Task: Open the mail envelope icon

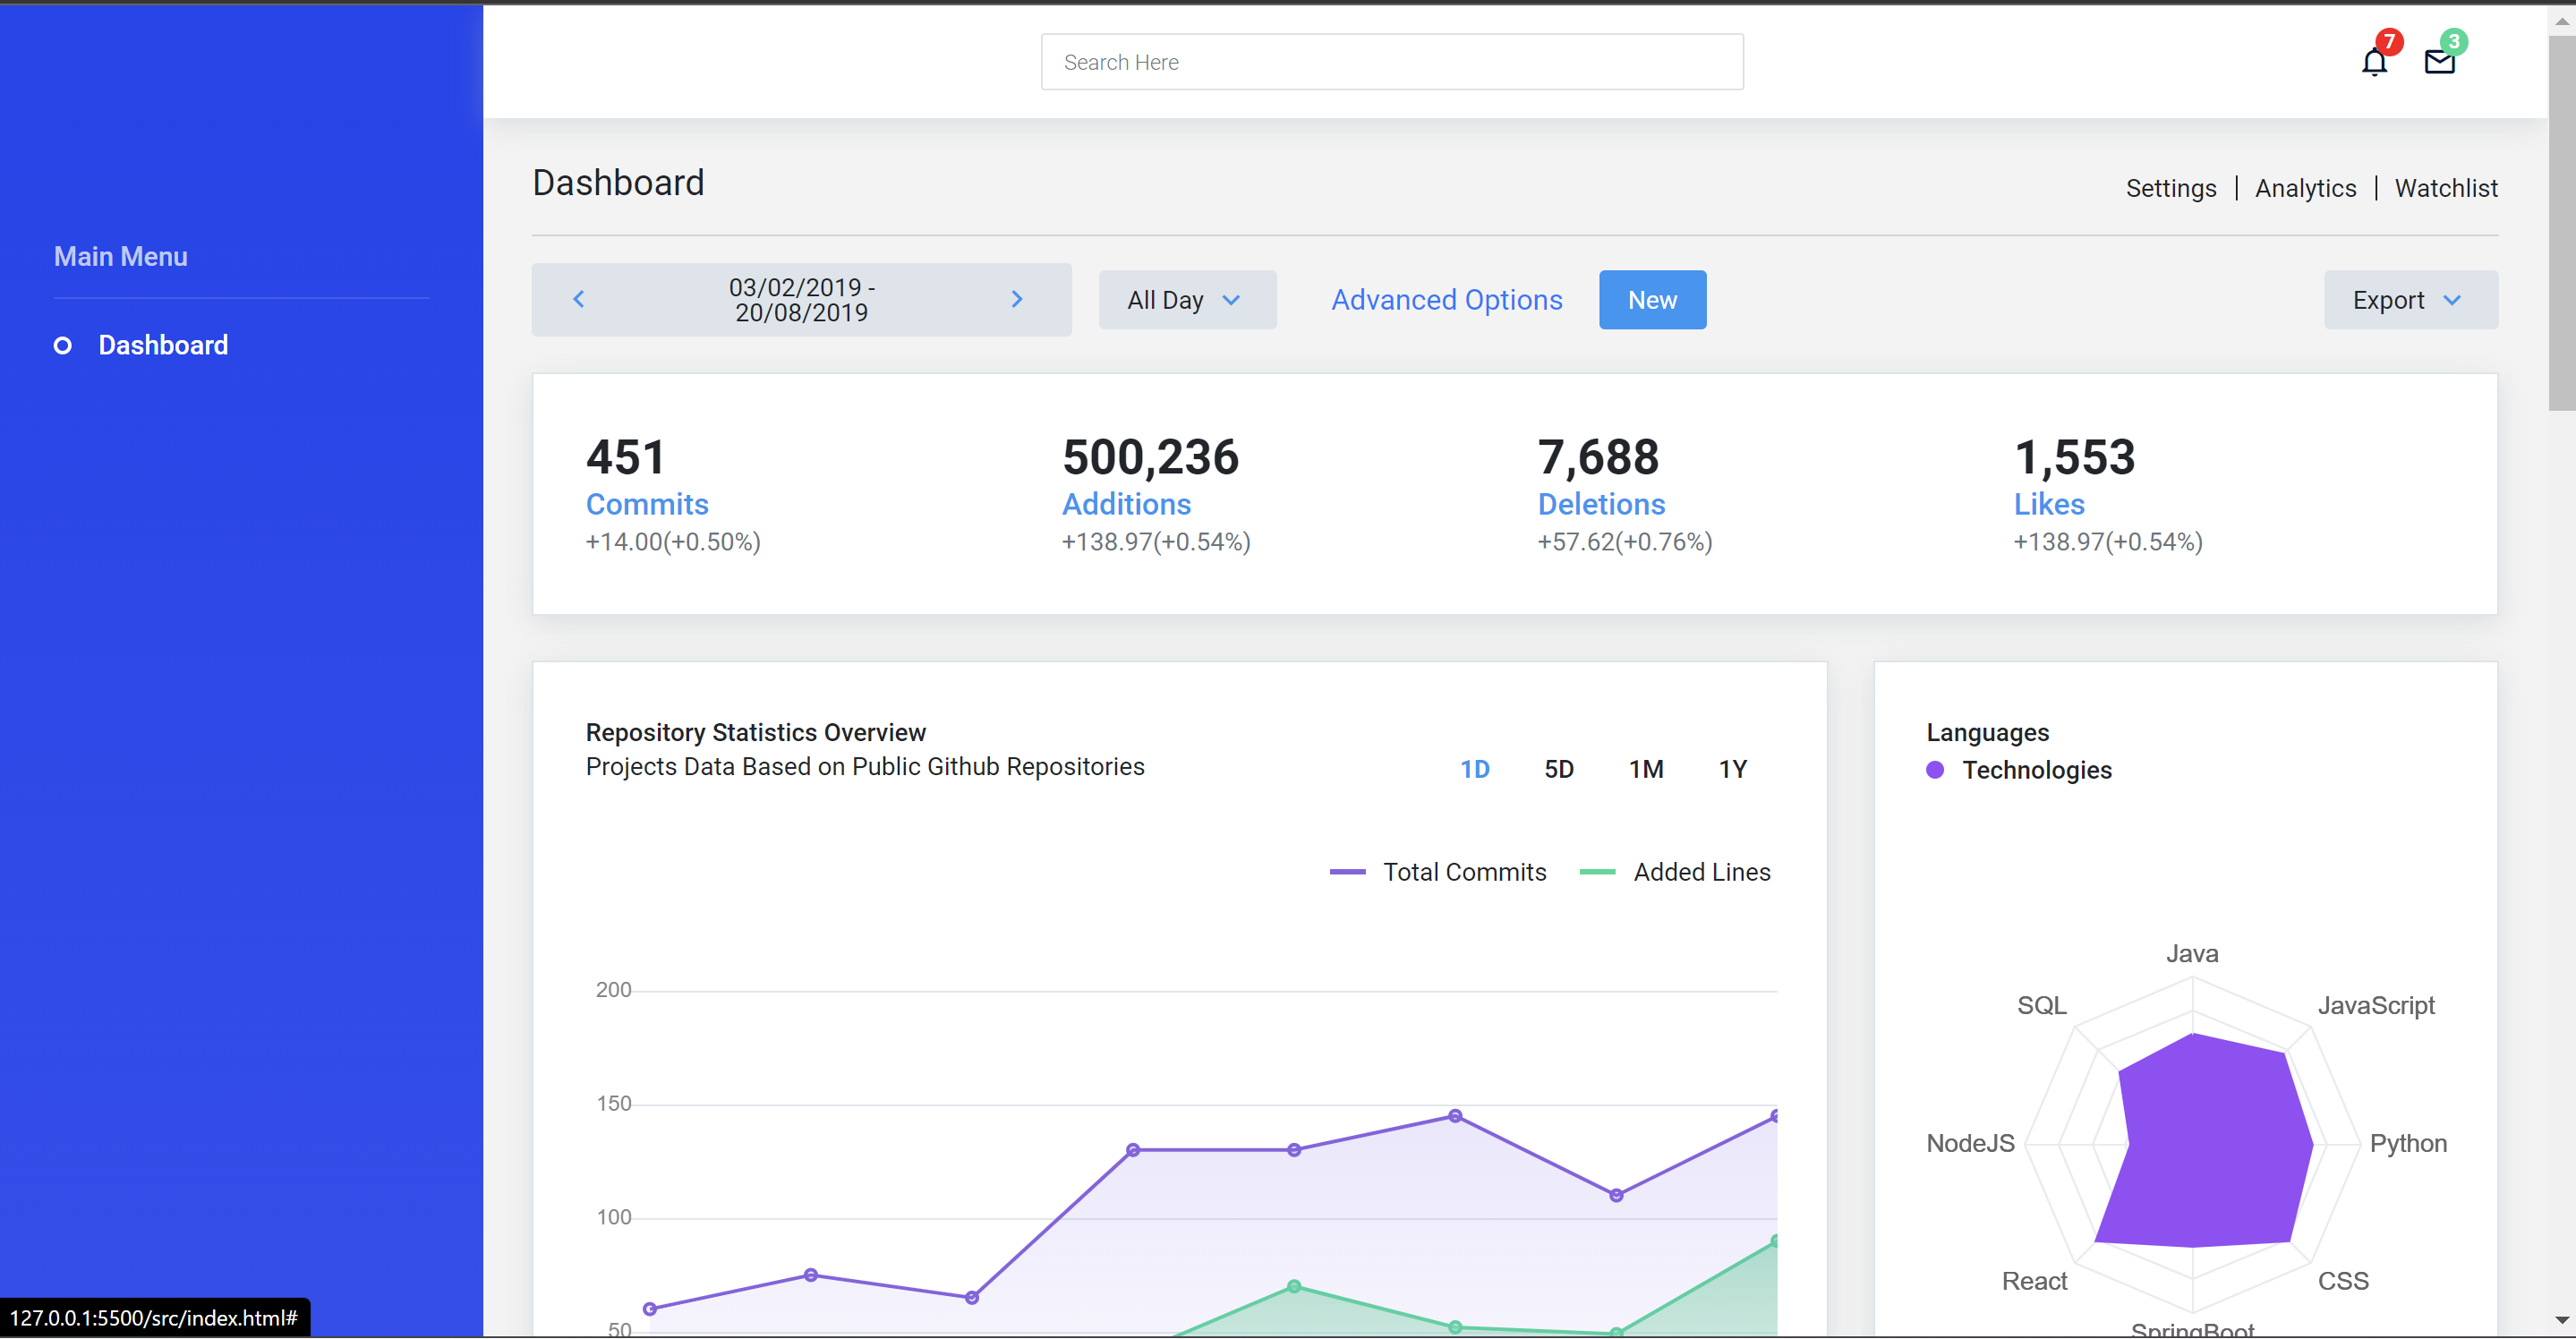Action: pyautogui.click(x=2439, y=63)
